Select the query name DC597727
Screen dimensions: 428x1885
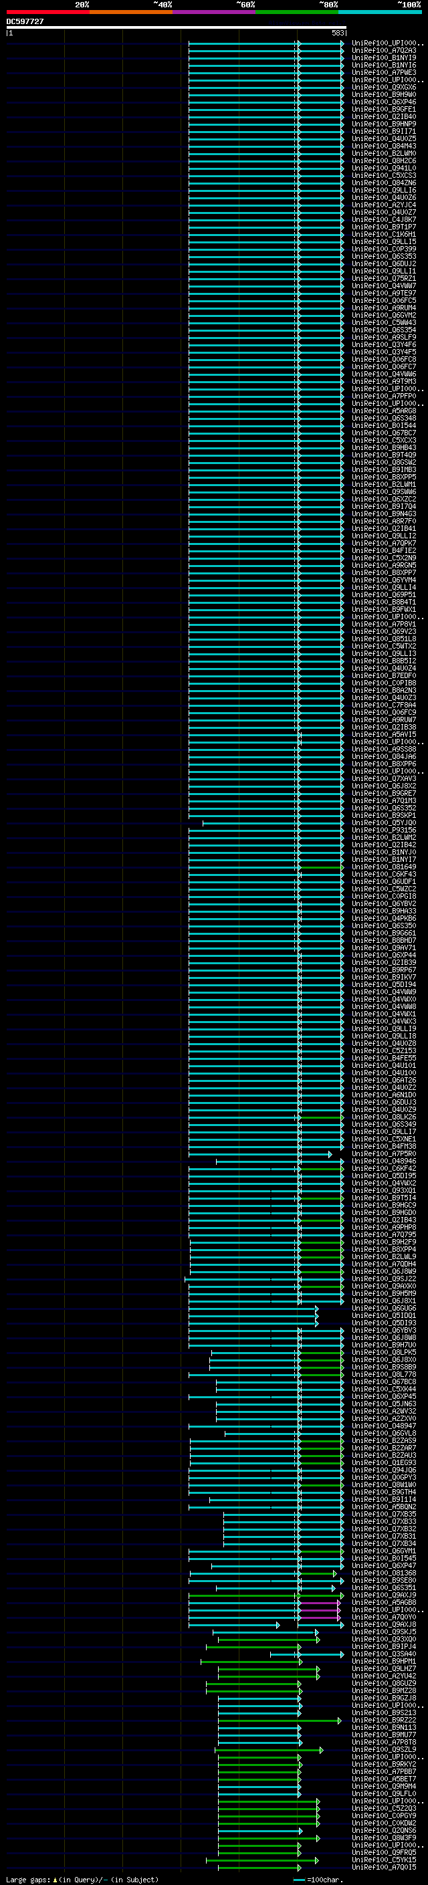click(x=25, y=21)
